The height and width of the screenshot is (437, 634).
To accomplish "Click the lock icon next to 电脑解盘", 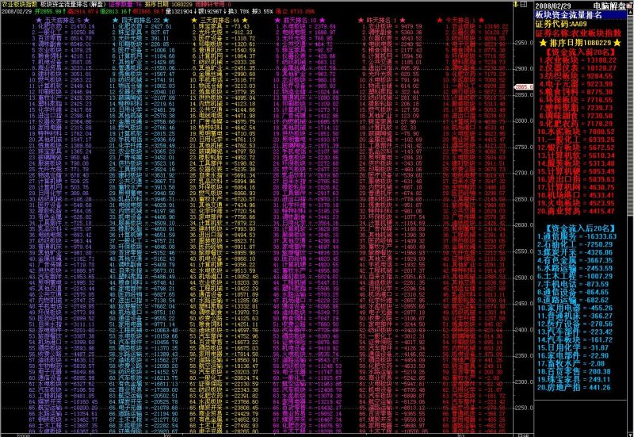I will [629, 6].
